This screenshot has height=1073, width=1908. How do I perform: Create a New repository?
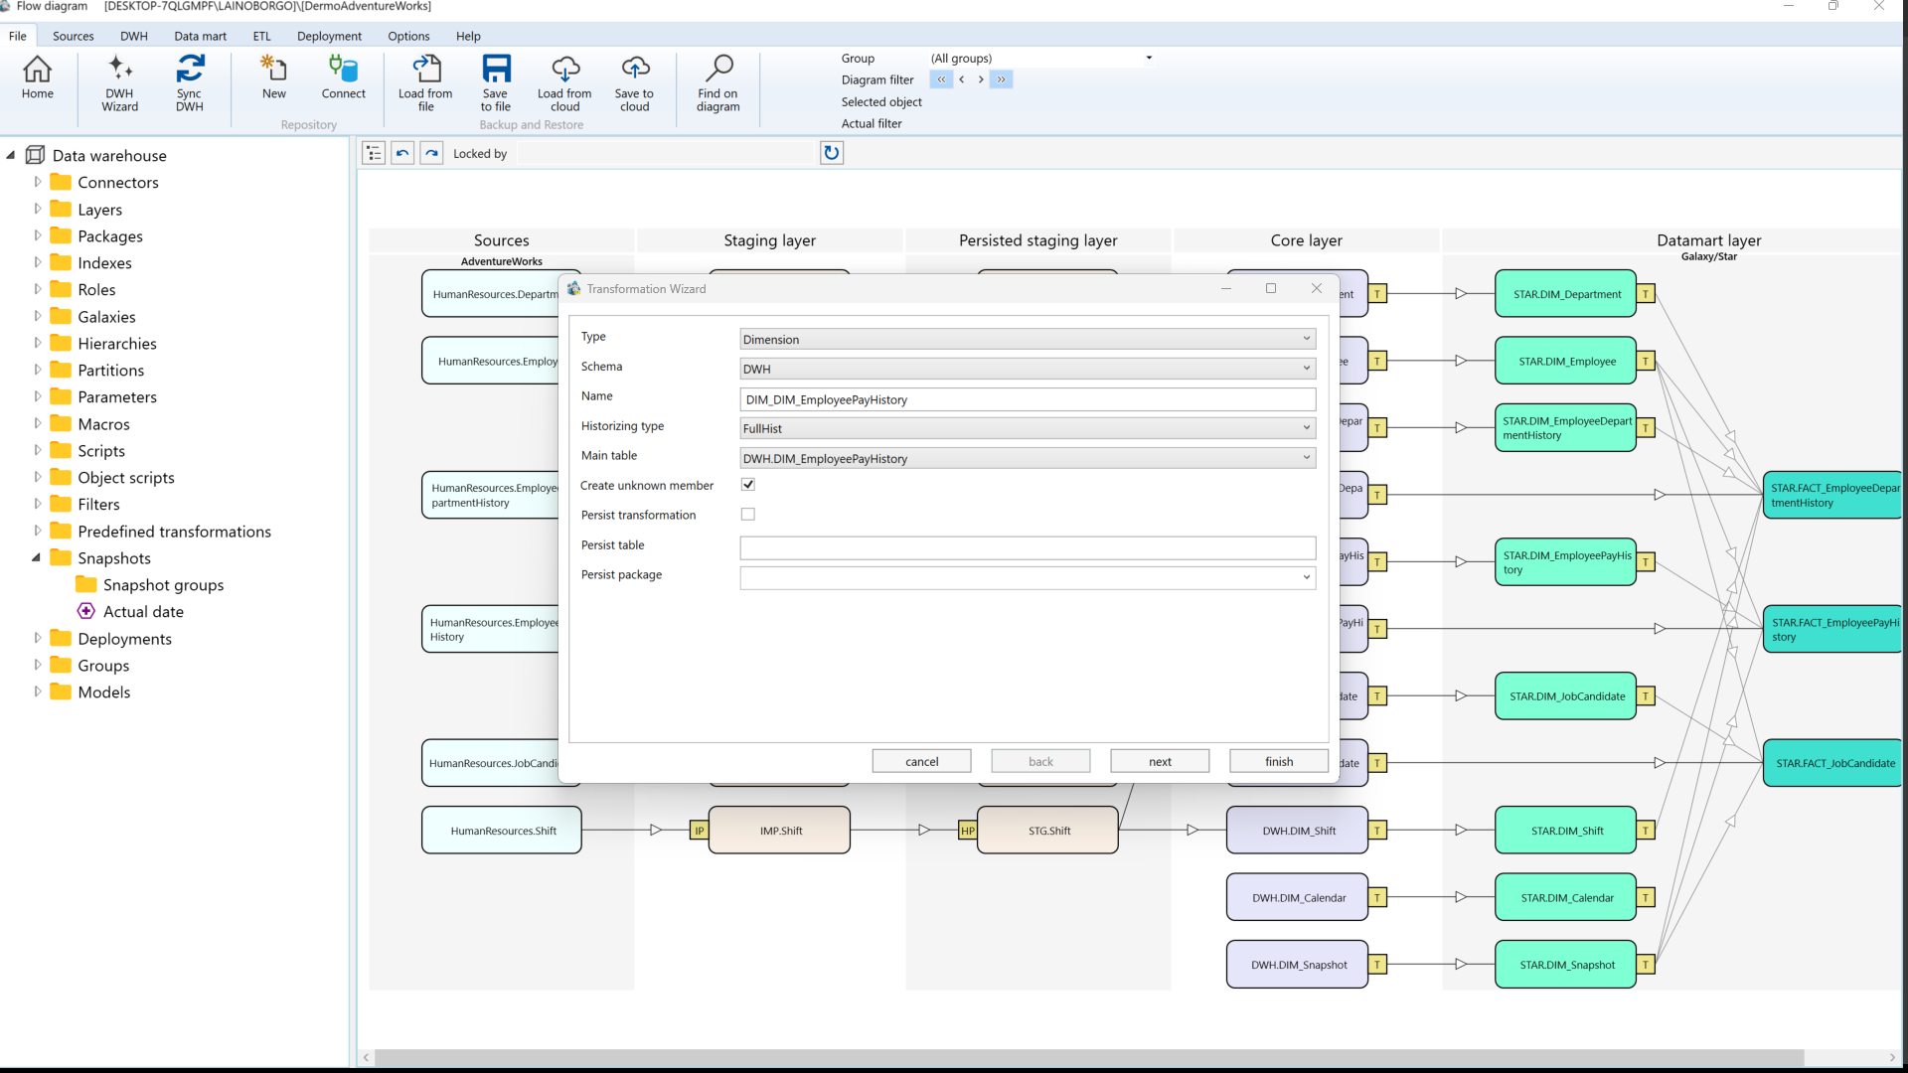(x=274, y=78)
